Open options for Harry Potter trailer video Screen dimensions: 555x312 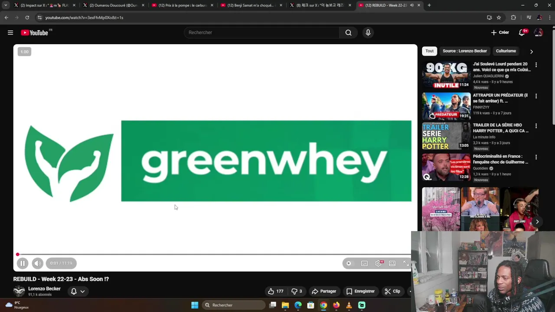coord(536,126)
